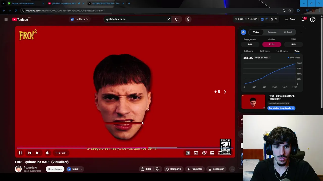Viewport: 323px width, 181px height.
Task: Go back in browser history
Action: pos(4,11)
